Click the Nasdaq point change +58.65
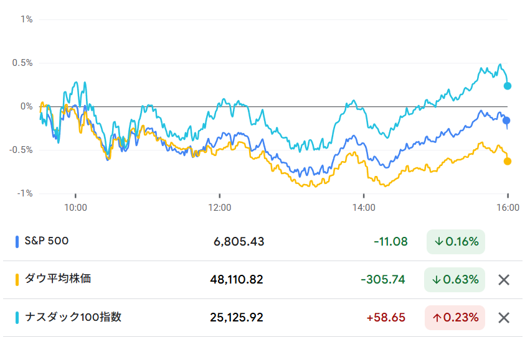Image resolution: width=525 pixels, height=337 pixels. click(386, 318)
